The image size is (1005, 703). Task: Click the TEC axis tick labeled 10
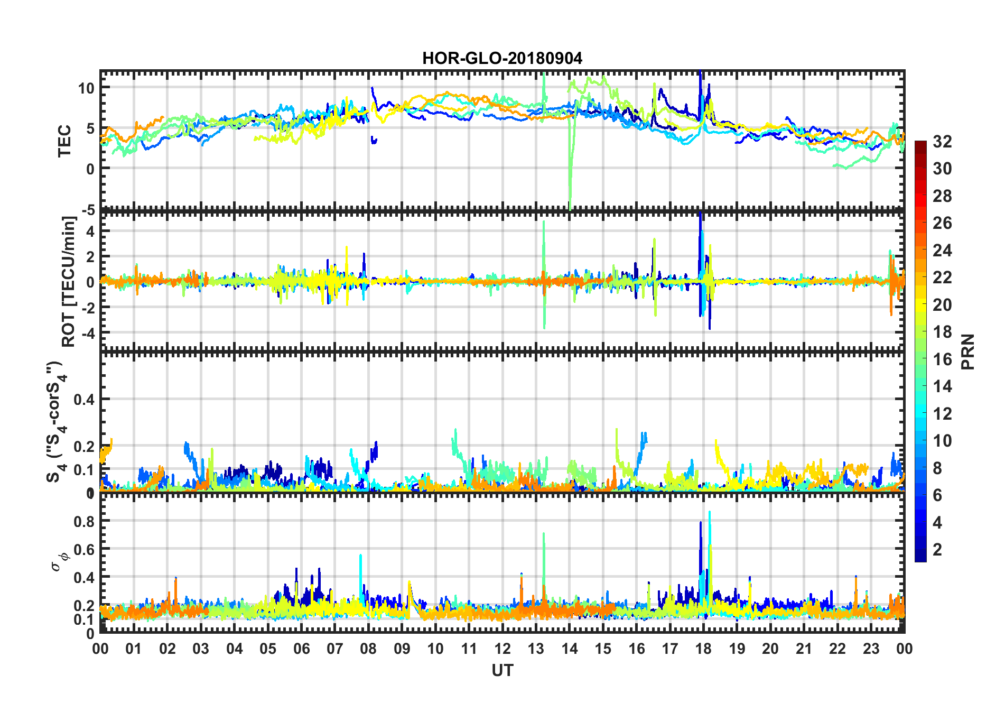coord(87,88)
